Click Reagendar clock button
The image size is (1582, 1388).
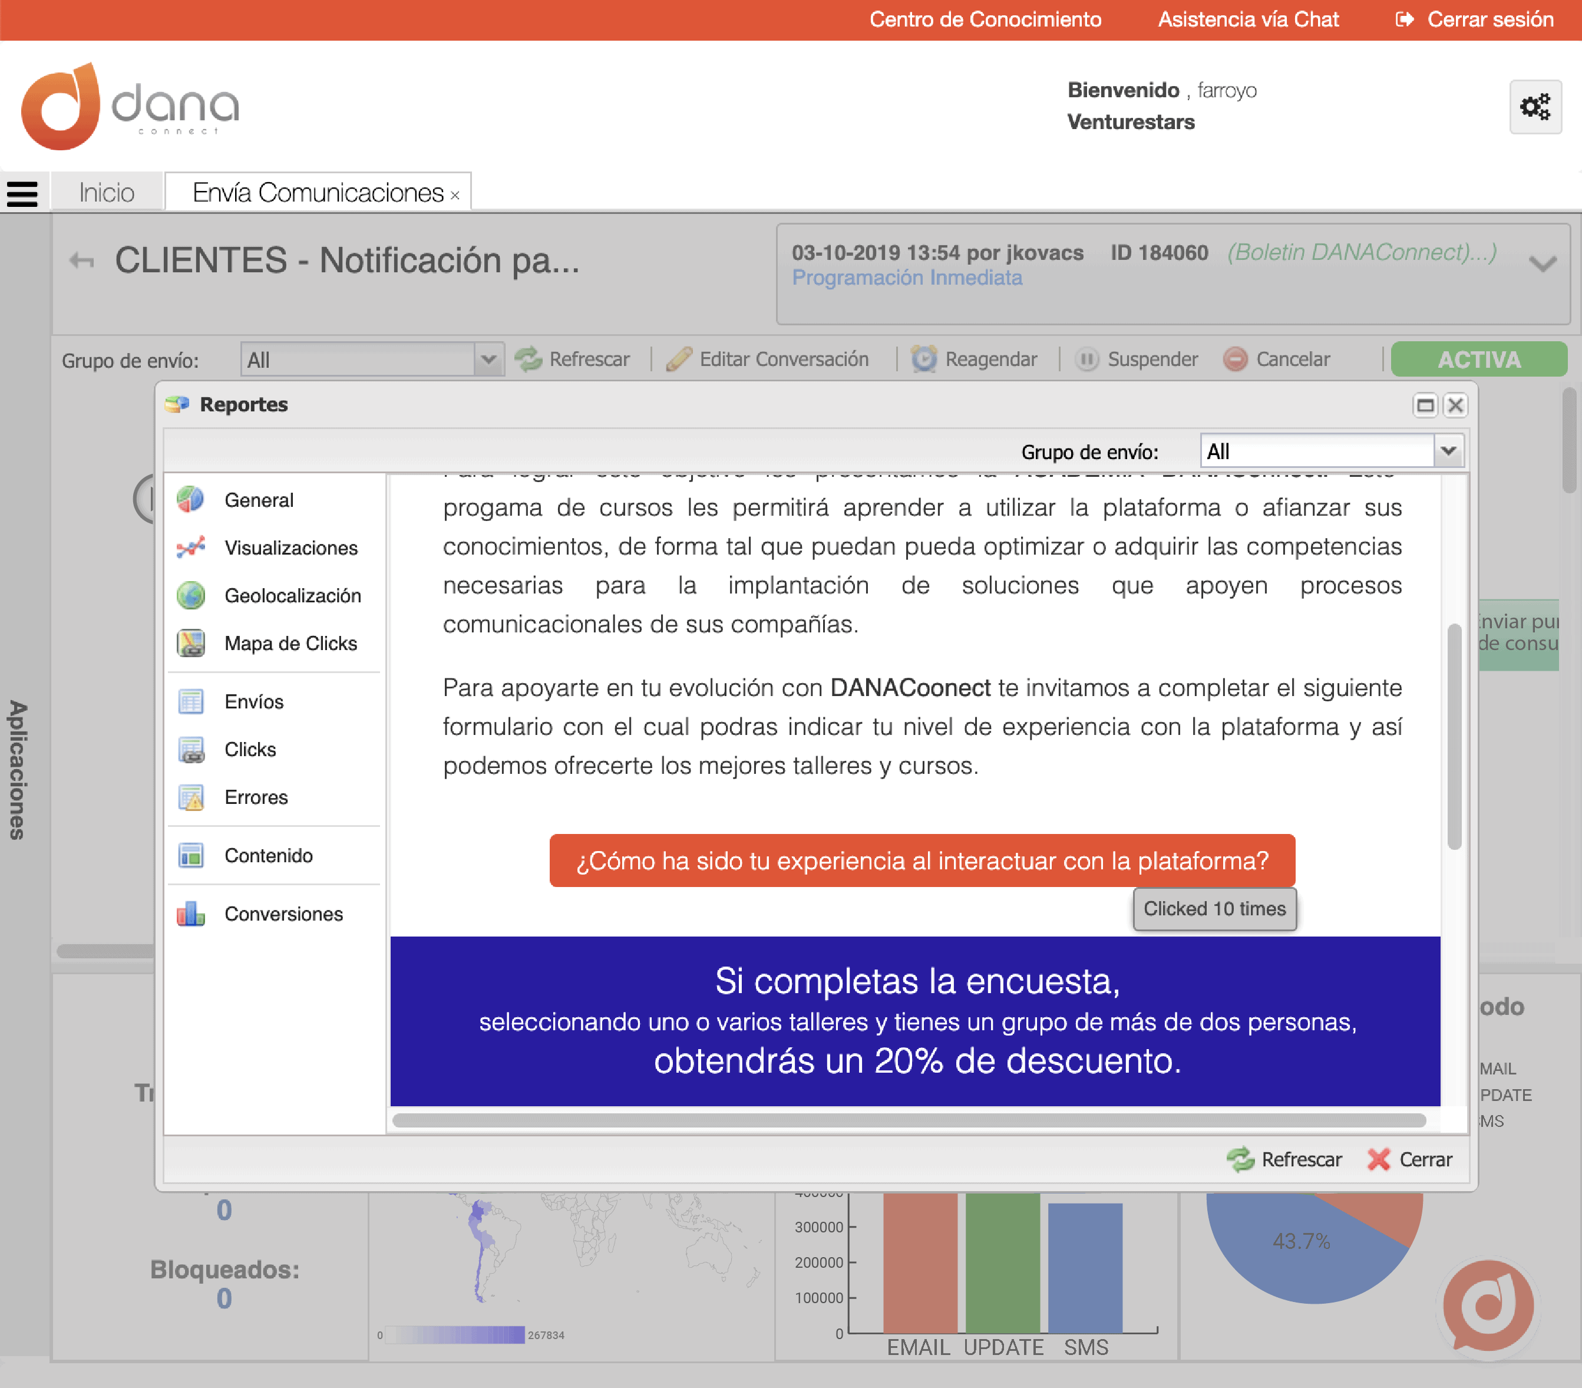pyautogui.click(x=975, y=359)
